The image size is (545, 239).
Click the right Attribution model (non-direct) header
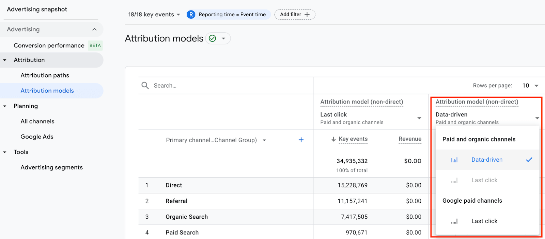[x=477, y=102]
